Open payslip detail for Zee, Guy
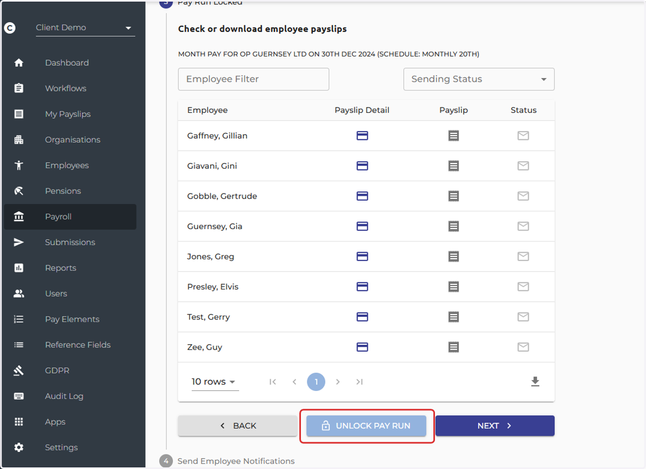Image resolution: width=646 pixels, height=469 pixels. [x=362, y=347]
